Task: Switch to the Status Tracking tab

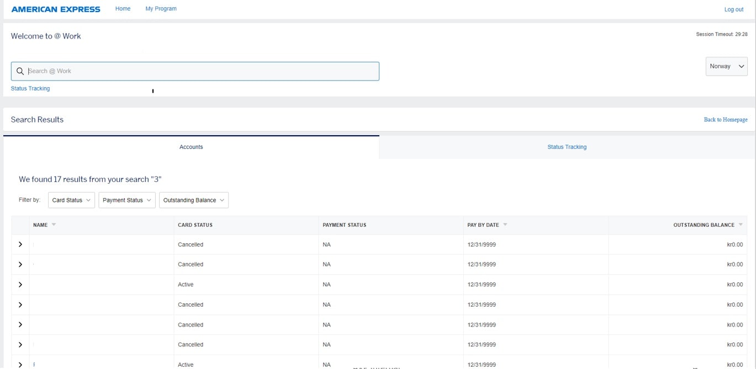Action: (567, 147)
